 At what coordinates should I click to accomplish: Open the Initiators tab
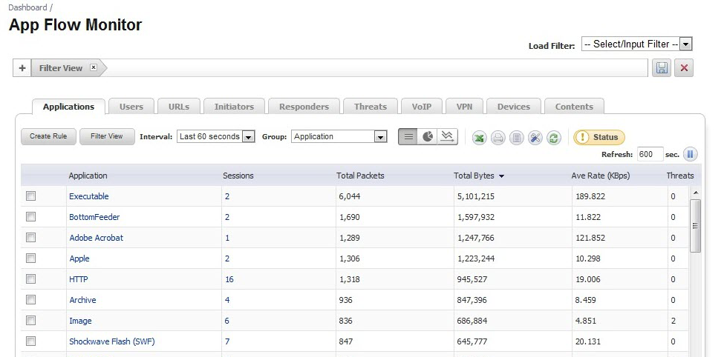pos(234,107)
